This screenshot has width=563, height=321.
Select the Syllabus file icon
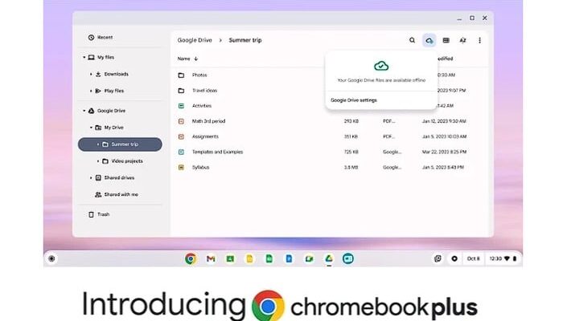point(181,167)
